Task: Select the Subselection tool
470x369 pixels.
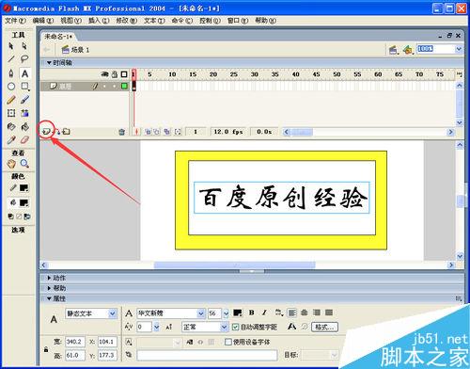Action: (x=24, y=46)
